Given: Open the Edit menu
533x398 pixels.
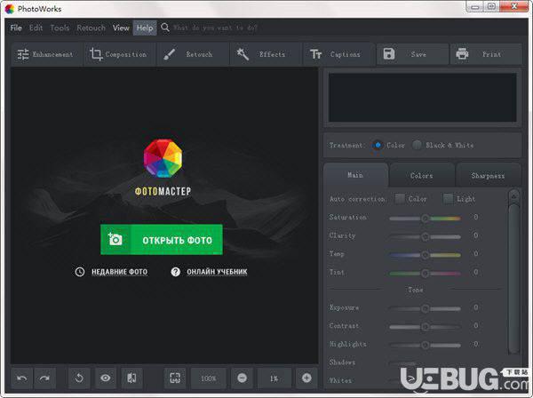Looking at the screenshot, I should coord(36,28).
